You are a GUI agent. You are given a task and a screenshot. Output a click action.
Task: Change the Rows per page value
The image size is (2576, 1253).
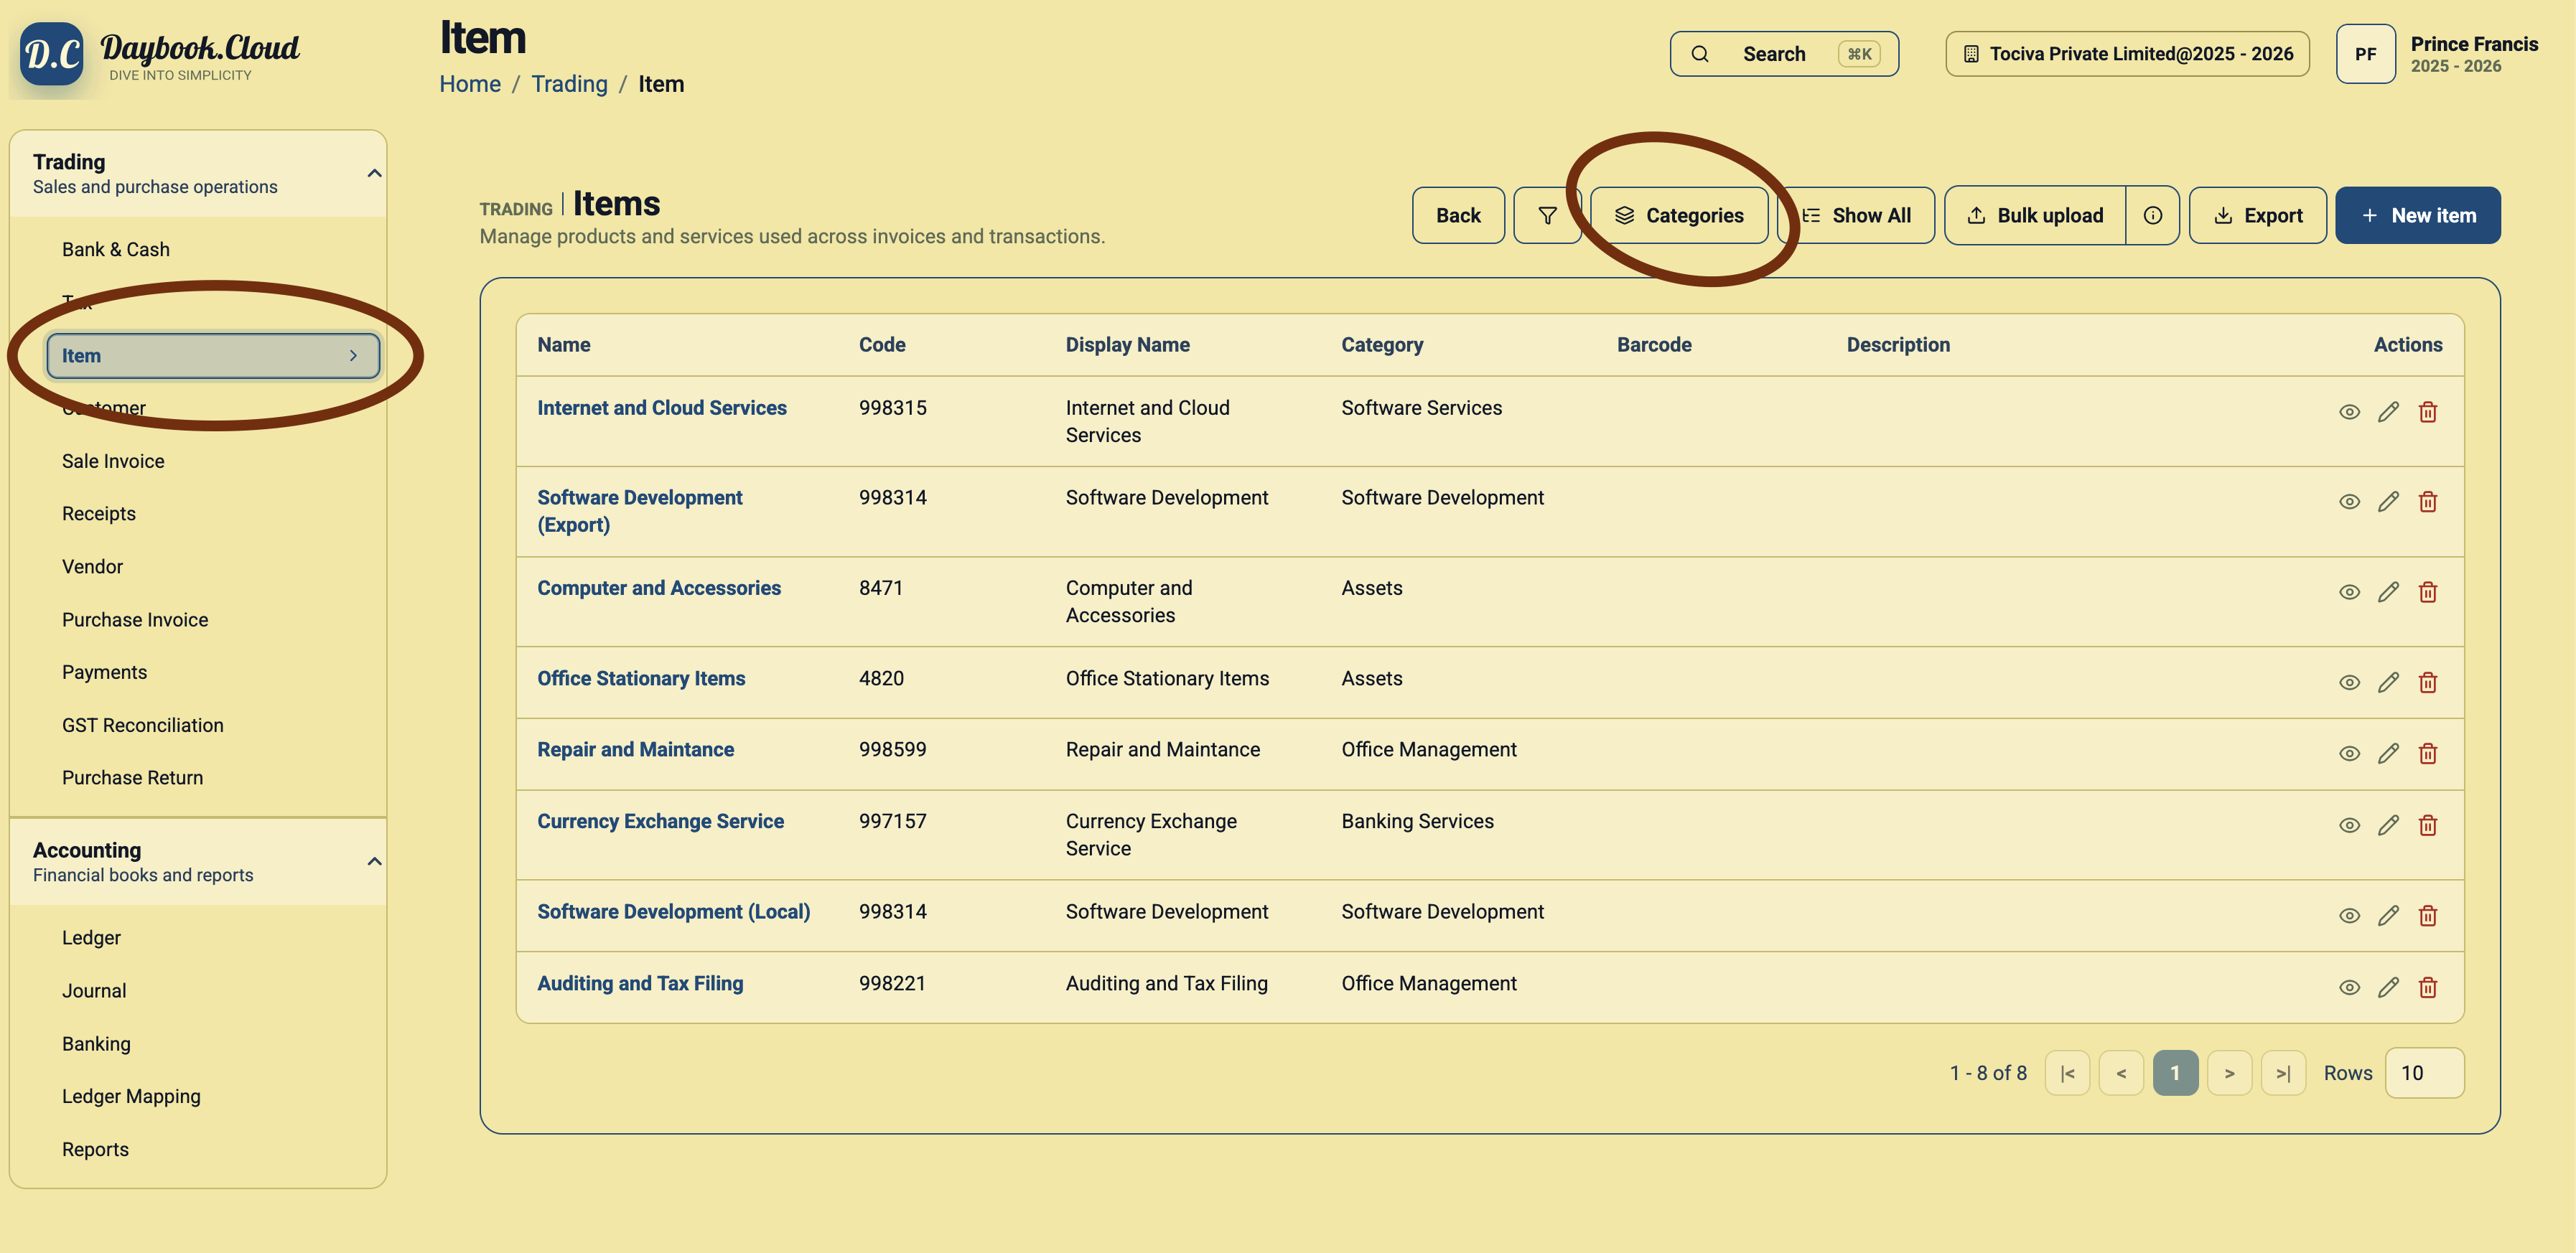click(x=2424, y=1072)
